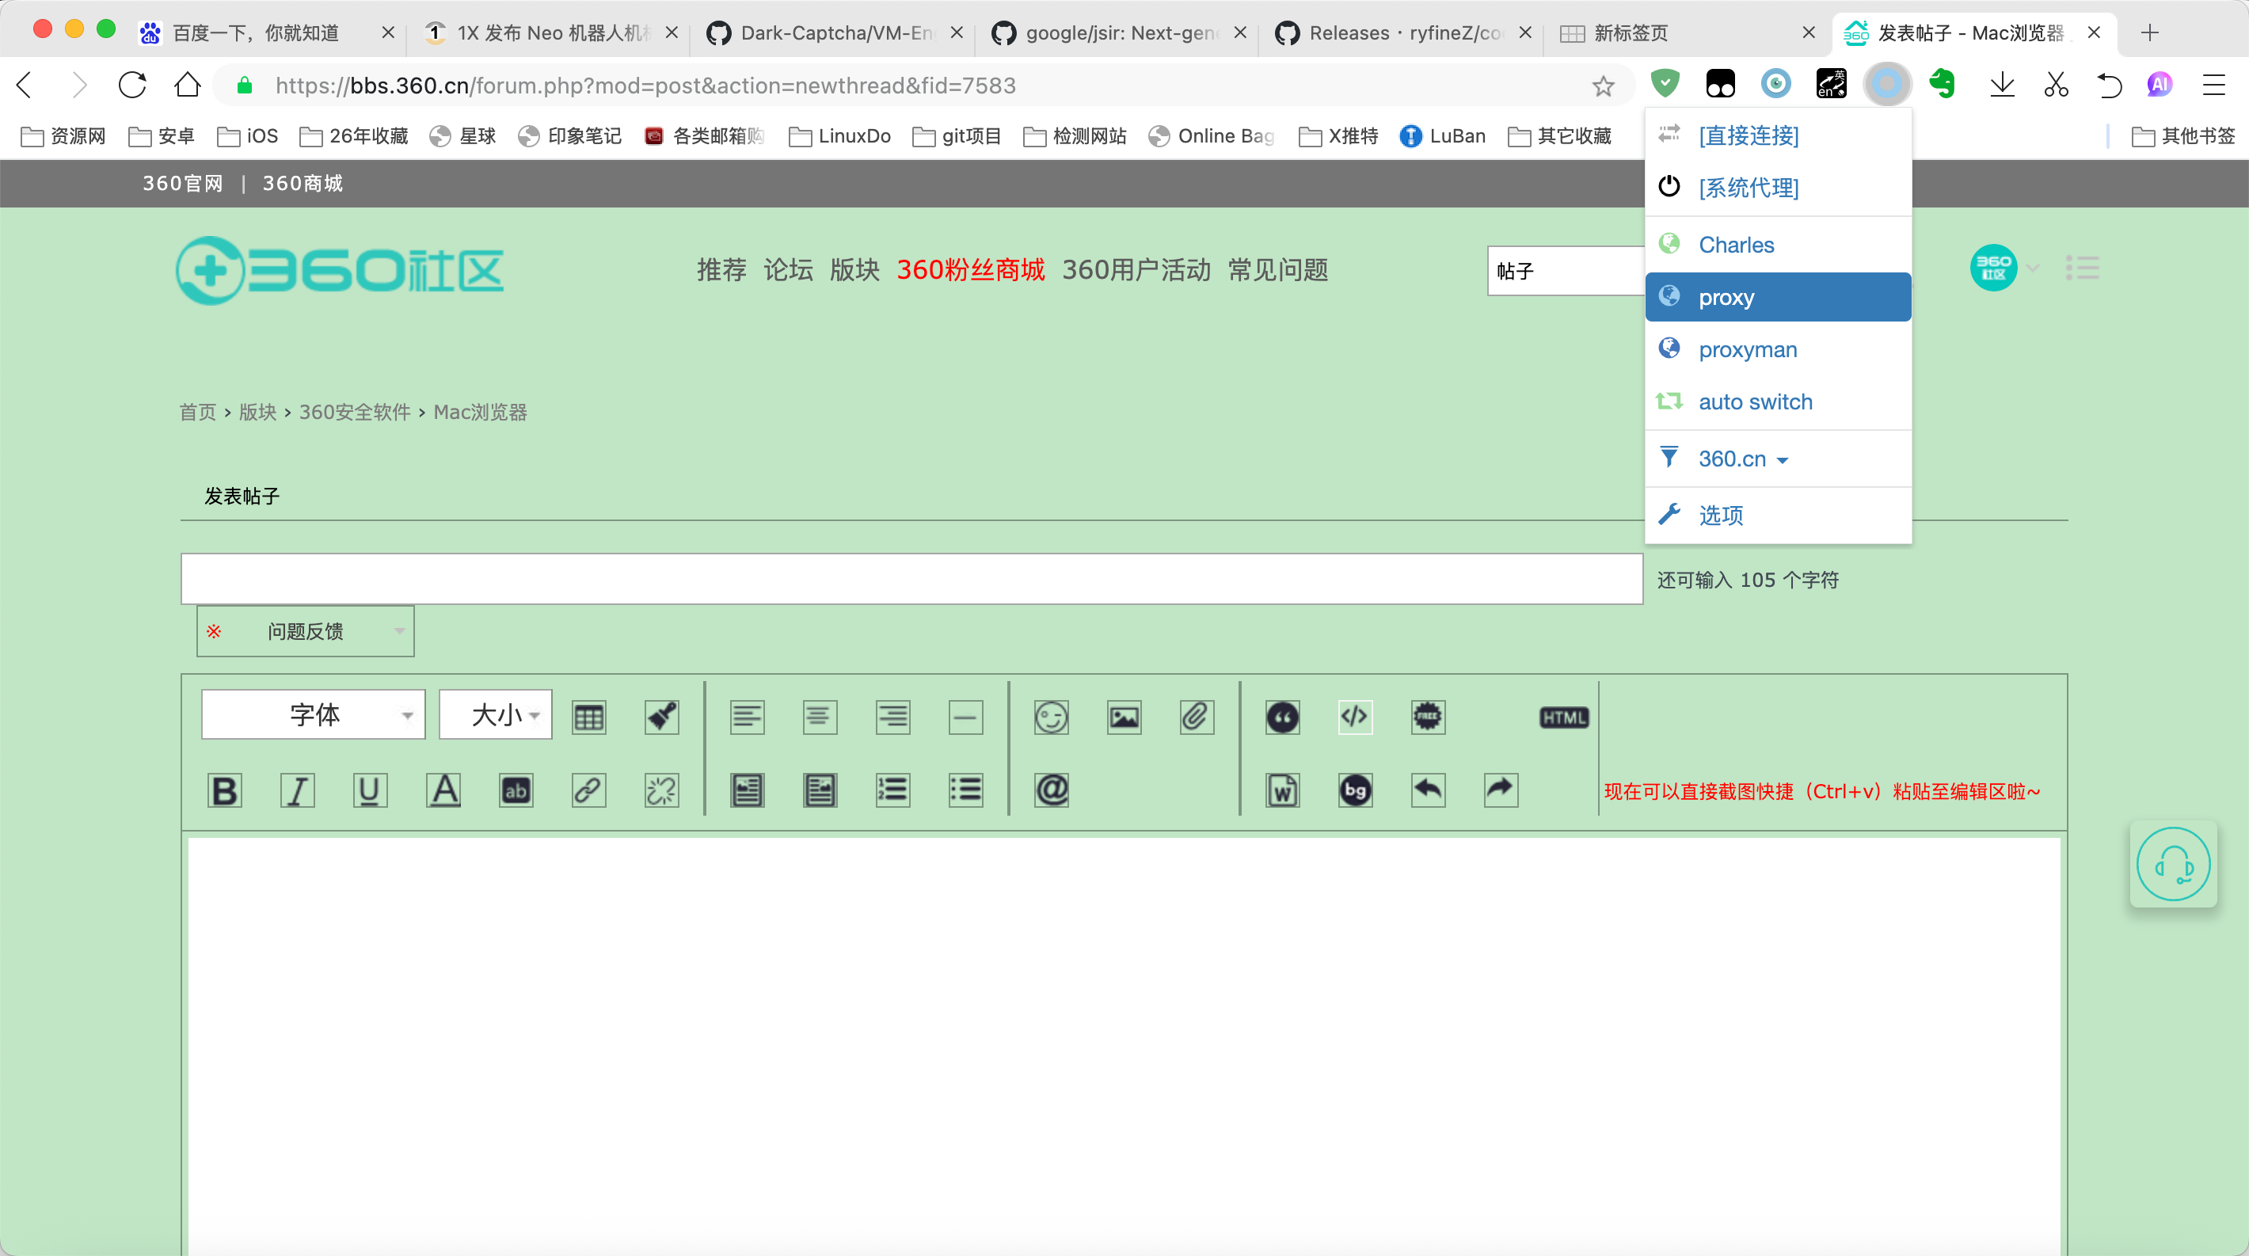Screen dimensions: 2249x1256
Task: Go to Mac浏览器 breadcrumb link
Action: click(x=480, y=412)
